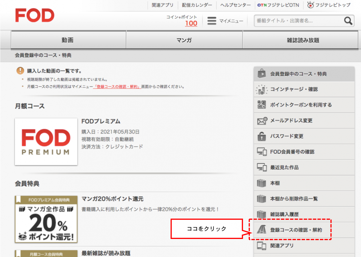
Task: Click the envelope icon for メールアドレス変更
Action: pos(262,121)
